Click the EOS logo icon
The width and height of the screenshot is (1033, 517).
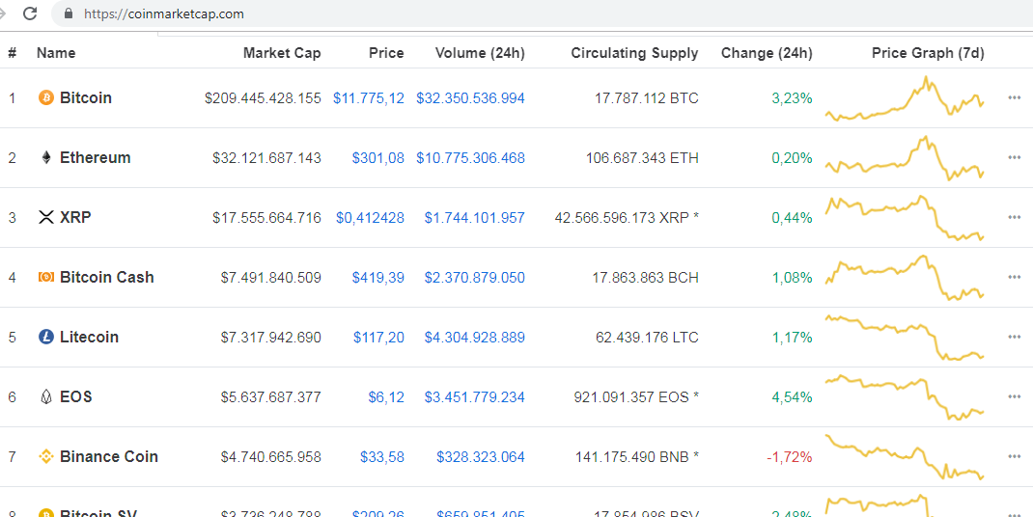coord(46,397)
